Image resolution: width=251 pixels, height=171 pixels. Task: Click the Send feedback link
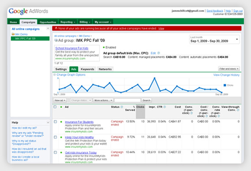click(215, 11)
